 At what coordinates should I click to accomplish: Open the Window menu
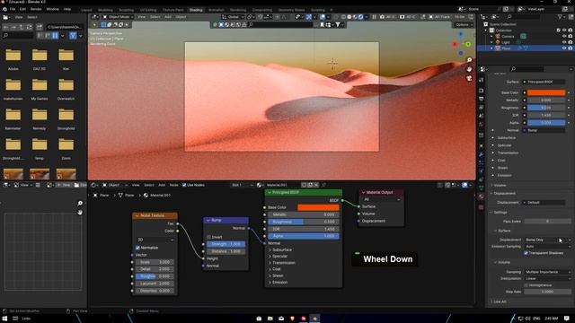point(53,9)
